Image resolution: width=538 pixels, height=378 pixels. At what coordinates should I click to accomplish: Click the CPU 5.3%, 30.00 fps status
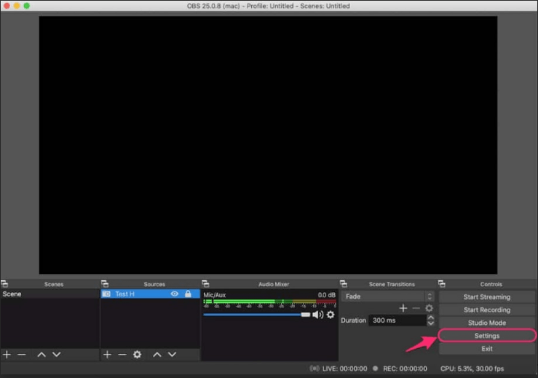(472, 369)
